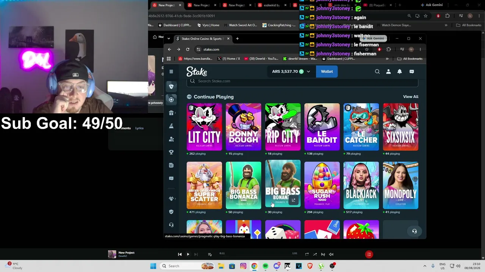
Task: Click View All for Continue Playing
Action: click(x=411, y=97)
